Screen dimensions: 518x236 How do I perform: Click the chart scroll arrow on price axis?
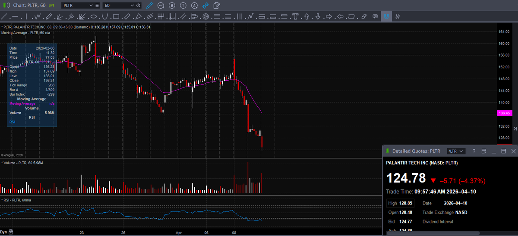click(x=515, y=129)
